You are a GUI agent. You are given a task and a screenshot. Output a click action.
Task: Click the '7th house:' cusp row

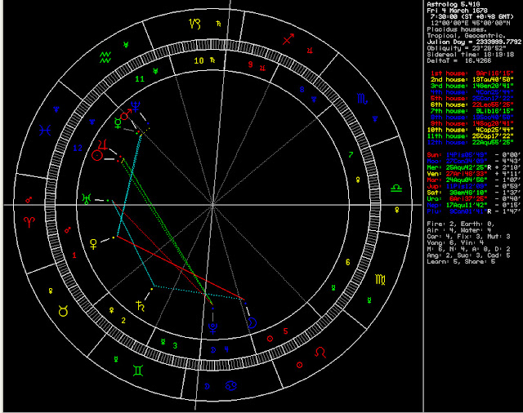pyautogui.click(x=472, y=111)
